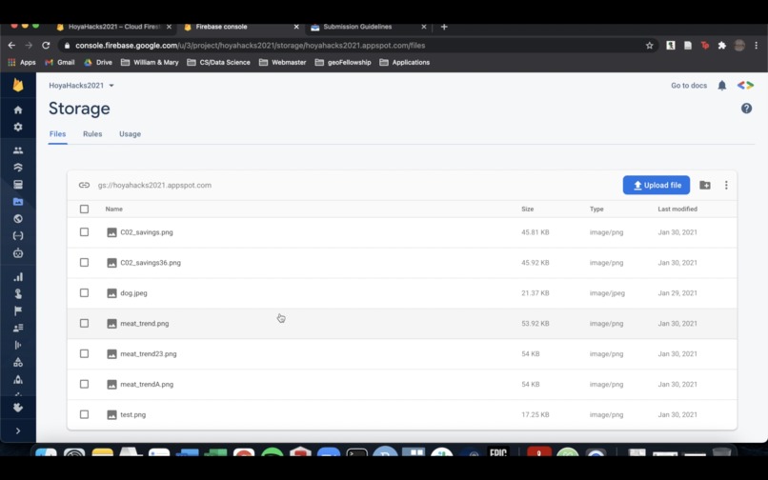Open the three-dot menu beside Upload file

pyautogui.click(x=726, y=185)
